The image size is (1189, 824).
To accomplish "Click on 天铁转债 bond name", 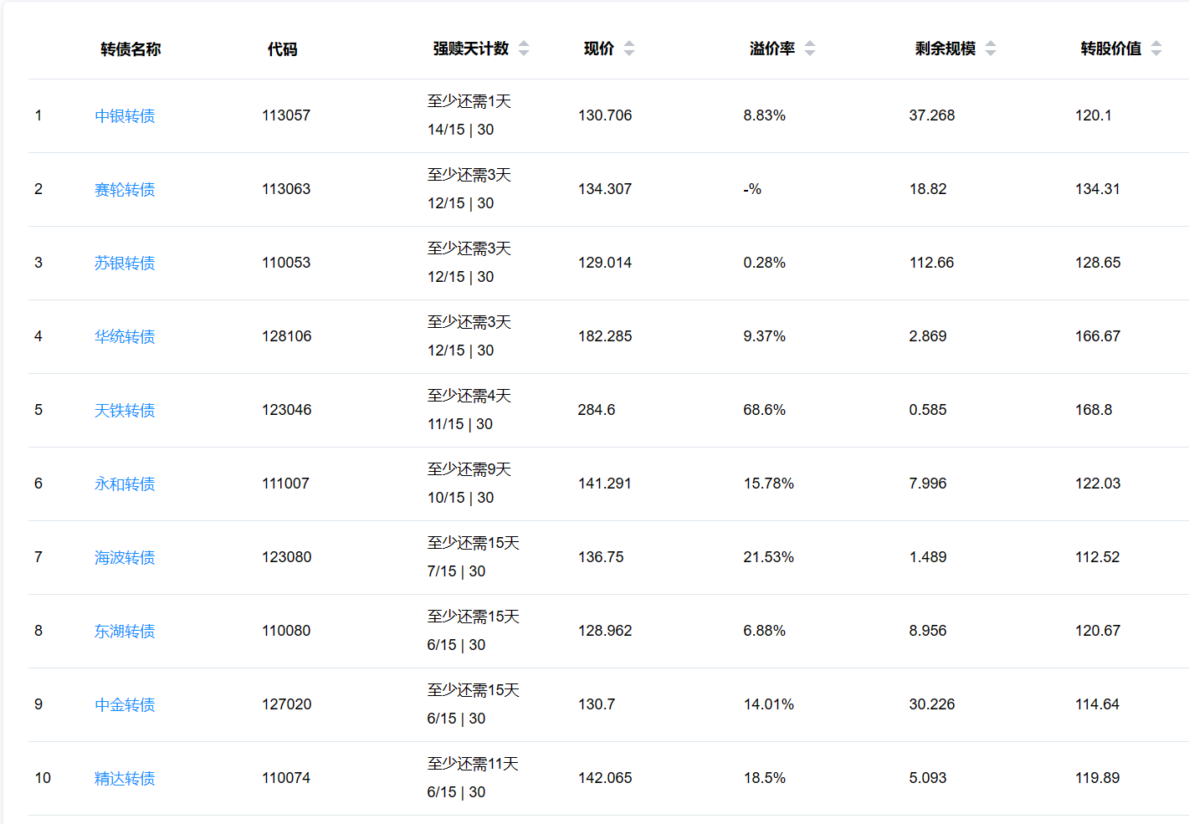I will point(125,411).
